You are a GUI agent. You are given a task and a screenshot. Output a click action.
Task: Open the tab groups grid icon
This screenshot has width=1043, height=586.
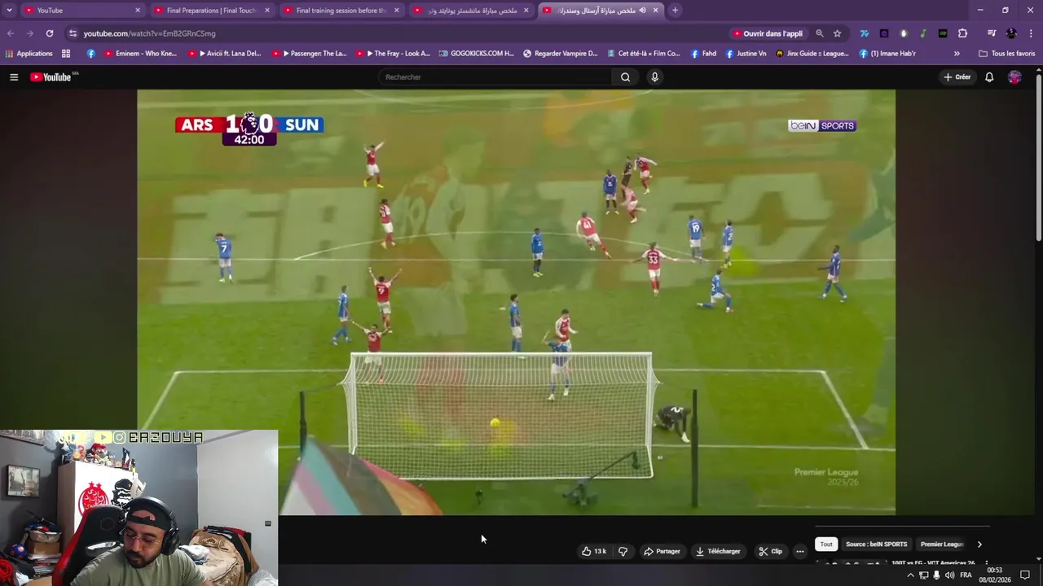click(66, 54)
